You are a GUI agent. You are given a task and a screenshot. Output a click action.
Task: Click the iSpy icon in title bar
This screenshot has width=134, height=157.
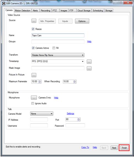point(4,3)
